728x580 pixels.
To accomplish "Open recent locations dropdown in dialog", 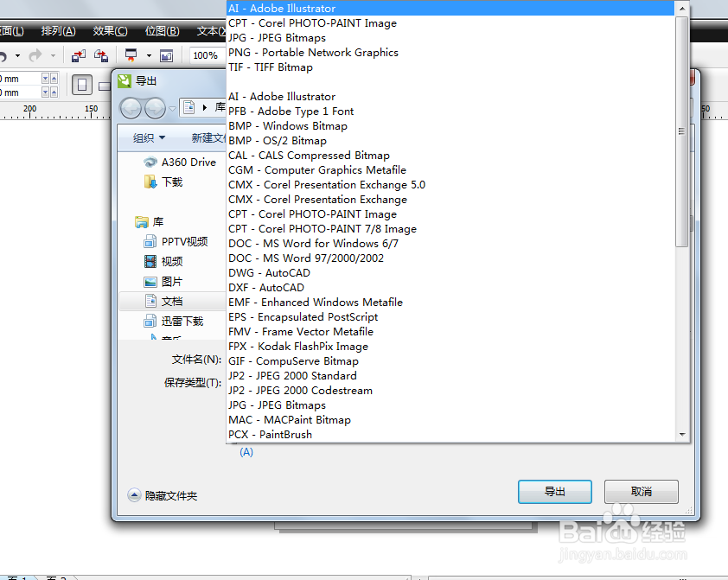I will coord(172,109).
